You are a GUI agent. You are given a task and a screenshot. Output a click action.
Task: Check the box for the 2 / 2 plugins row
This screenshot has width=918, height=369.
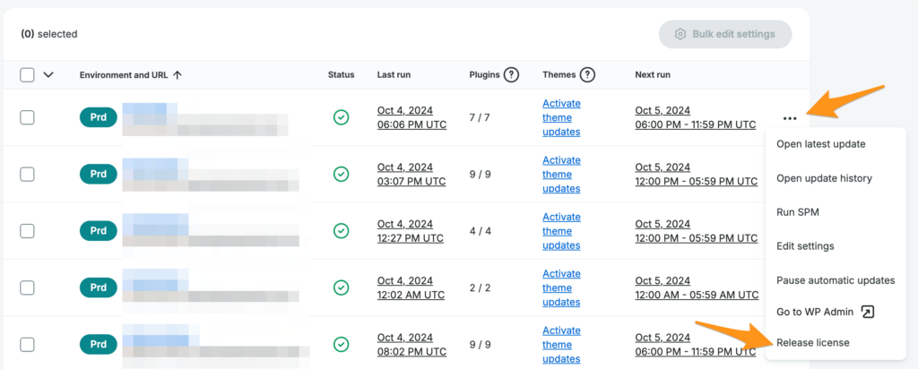pyautogui.click(x=27, y=287)
